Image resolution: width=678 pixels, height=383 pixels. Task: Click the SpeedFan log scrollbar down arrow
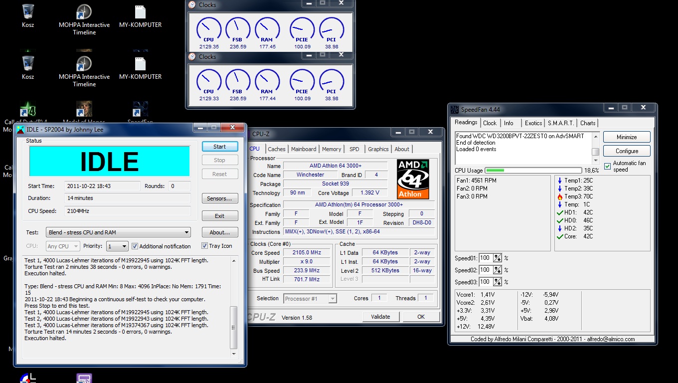coord(596,161)
